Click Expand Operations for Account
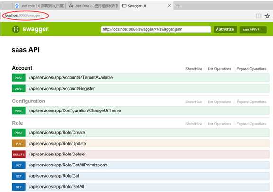This screenshot has width=273, height=192. pyautogui.click(x=251, y=69)
